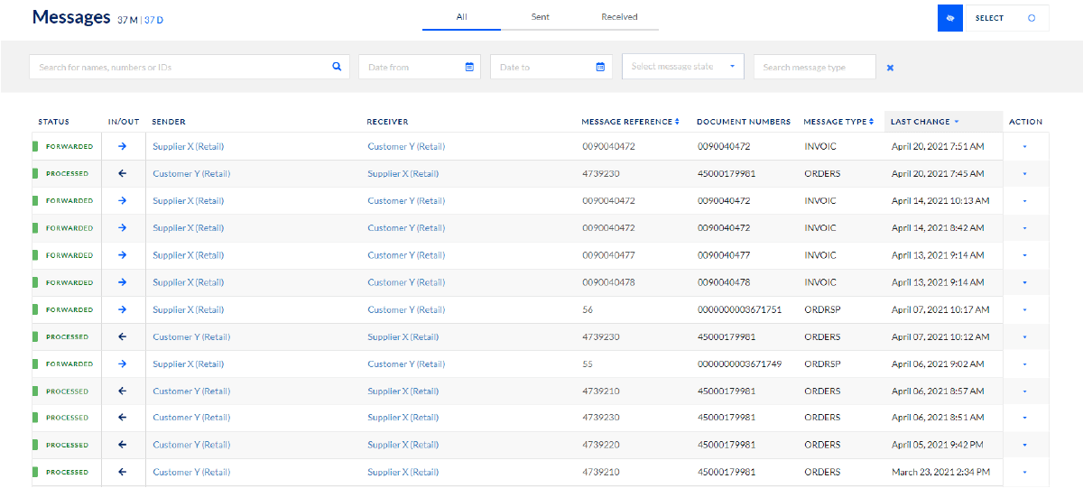Toggle Last Change column sort order
The height and width of the screenshot is (488, 1083).
[956, 122]
